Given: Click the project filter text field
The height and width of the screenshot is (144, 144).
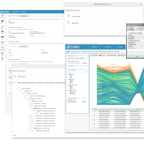Looking at the screenshot, I should pos(41,76).
